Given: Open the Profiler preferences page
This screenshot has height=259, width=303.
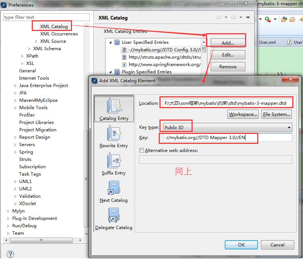Looking at the screenshot, I should [x=27, y=115].
